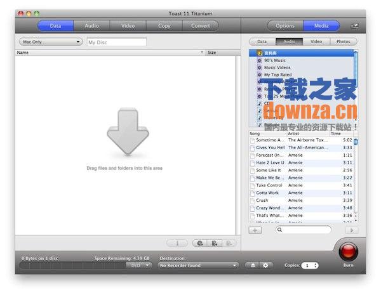Image resolution: width=381 pixels, height=295 pixels.
Task: Click the Music Videos playlist gear icon
Action: click(x=259, y=67)
